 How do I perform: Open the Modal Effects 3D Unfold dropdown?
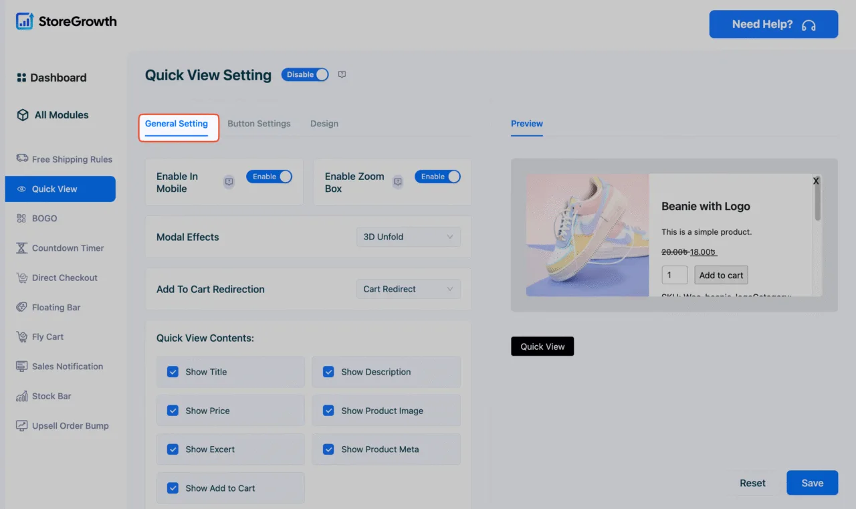pyautogui.click(x=409, y=237)
